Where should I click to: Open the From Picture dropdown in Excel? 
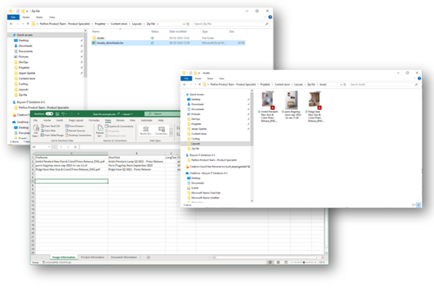point(75,126)
